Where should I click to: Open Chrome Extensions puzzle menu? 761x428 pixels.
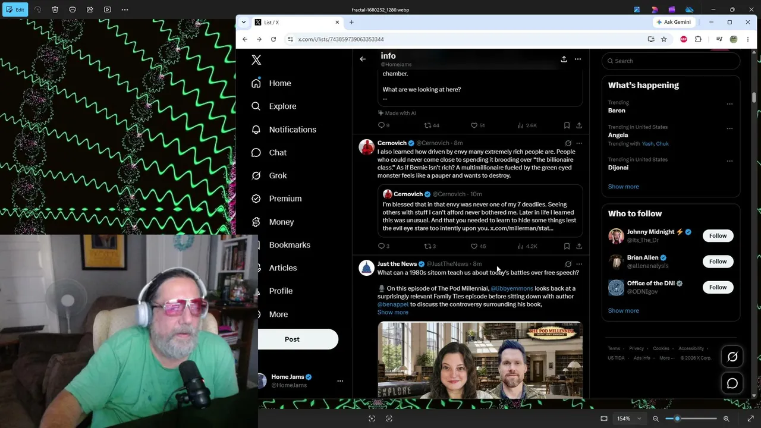point(698,39)
